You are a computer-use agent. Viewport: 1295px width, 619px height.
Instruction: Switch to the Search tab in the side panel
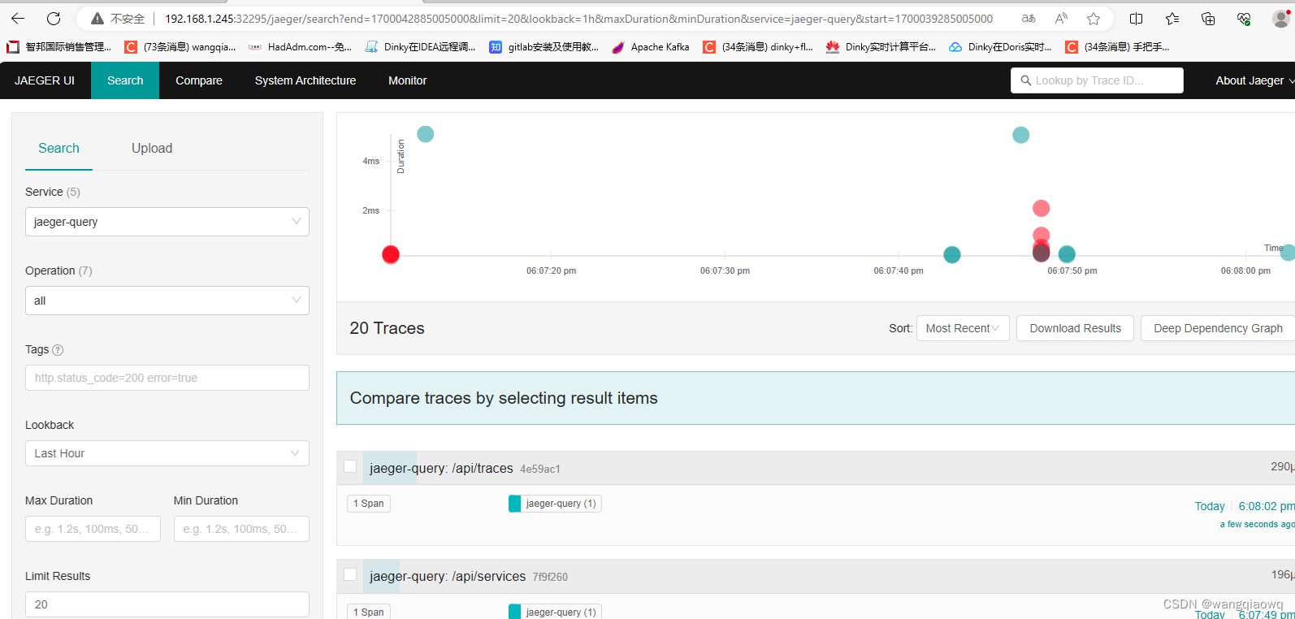(x=58, y=148)
